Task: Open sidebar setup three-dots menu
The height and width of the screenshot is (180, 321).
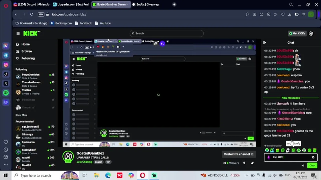Action: coord(6,165)
